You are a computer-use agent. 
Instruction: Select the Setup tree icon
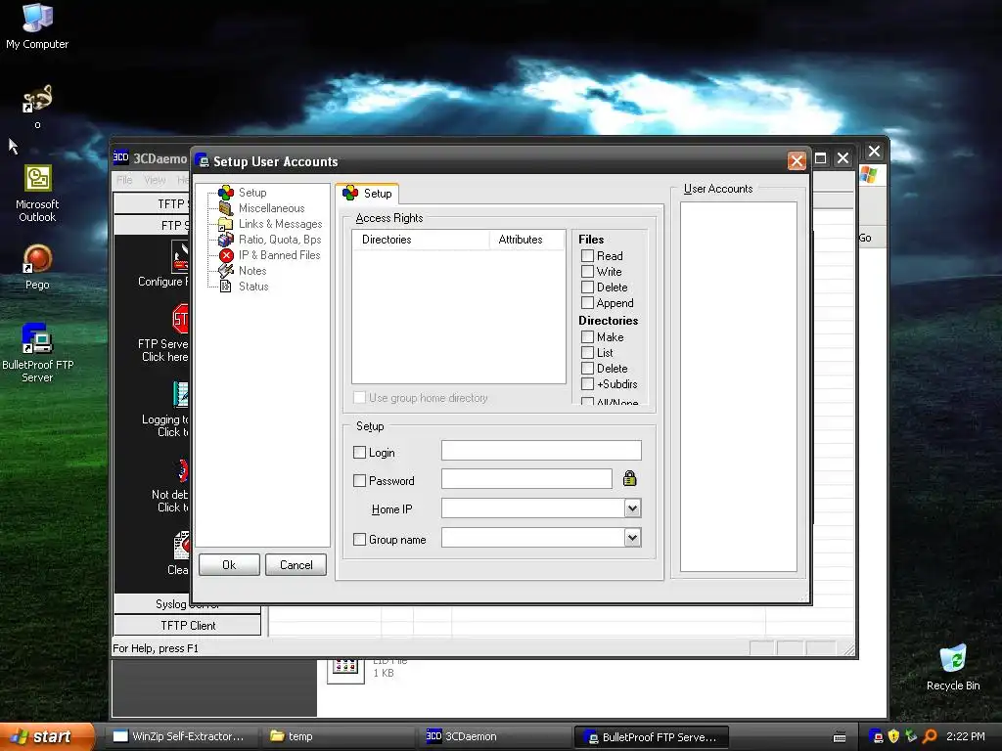point(226,193)
